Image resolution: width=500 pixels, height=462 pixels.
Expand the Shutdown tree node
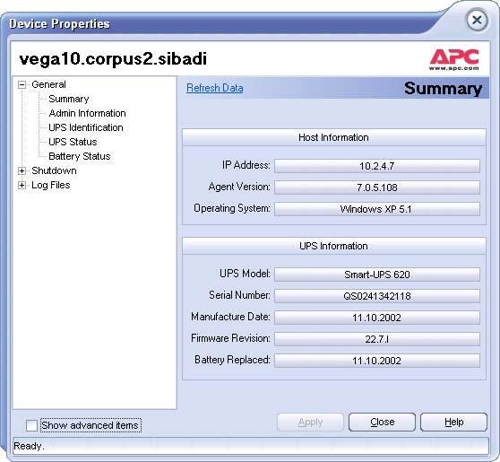coord(22,170)
